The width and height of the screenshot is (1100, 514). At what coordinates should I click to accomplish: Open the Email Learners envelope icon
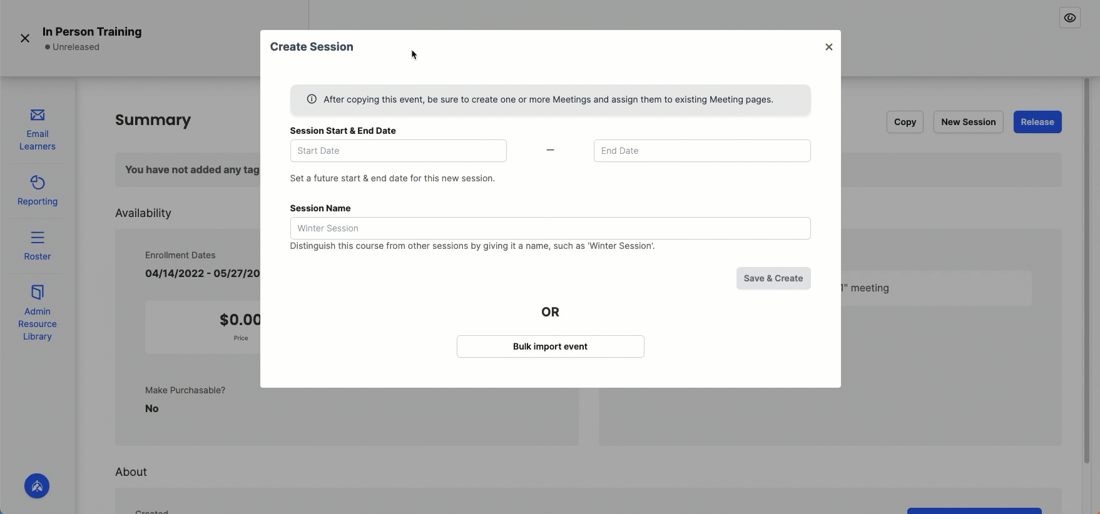(38, 115)
